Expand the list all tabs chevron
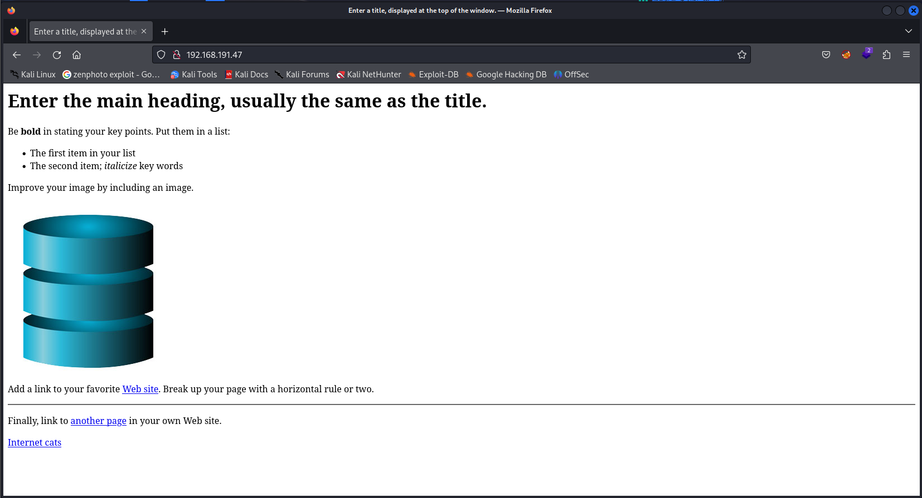Viewport: 922px width, 498px height. pyautogui.click(x=909, y=31)
